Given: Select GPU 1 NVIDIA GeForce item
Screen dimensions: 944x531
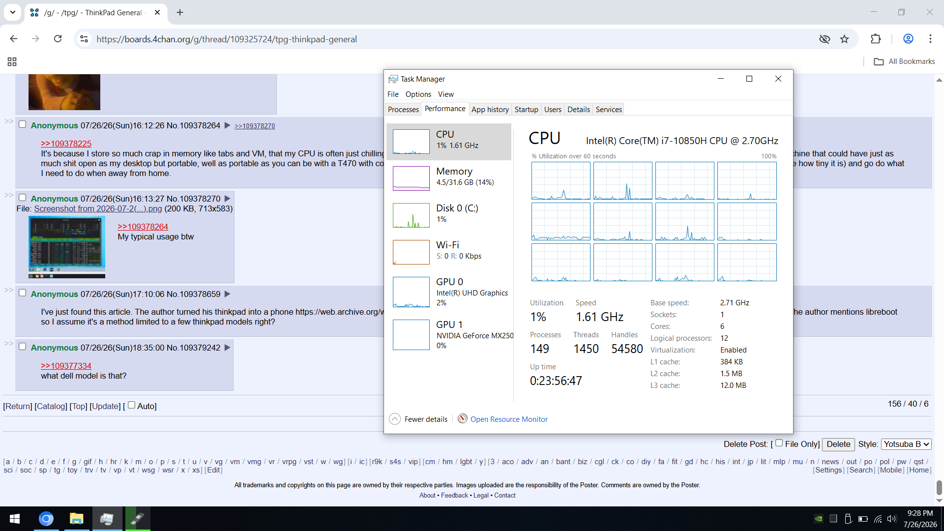Looking at the screenshot, I should [449, 334].
